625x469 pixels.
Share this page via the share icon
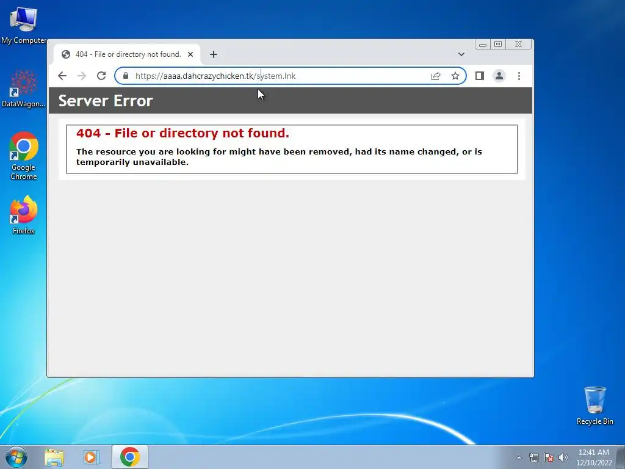click(x=436, y=76)
